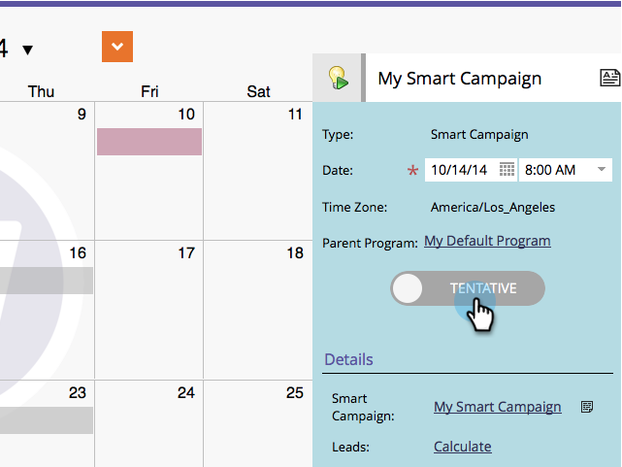Open the 8:00 AM time dropdown arrow
Viewport: 622px width, 467px height.
pyautogui.click(x=602, y=169)
